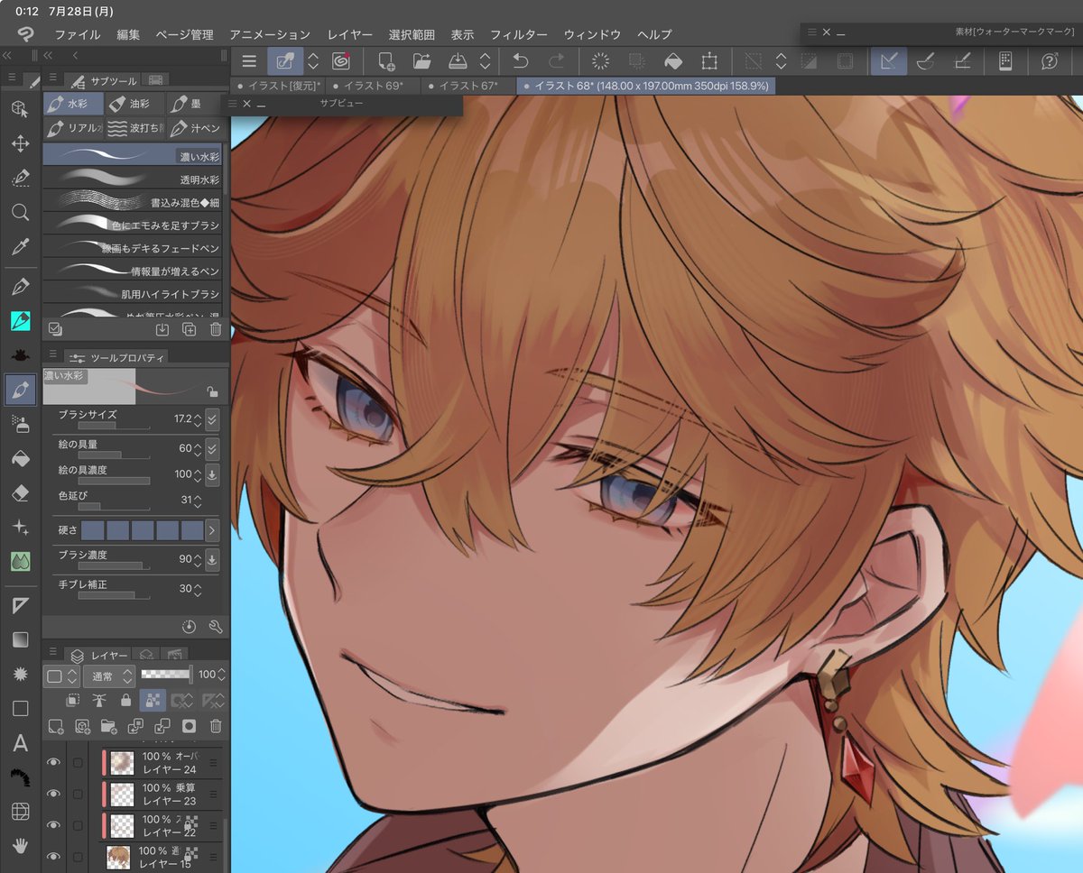This screenshot has height=873, width=1083.
Task: Select the Eyedropper tool
Action: [20, 247]
